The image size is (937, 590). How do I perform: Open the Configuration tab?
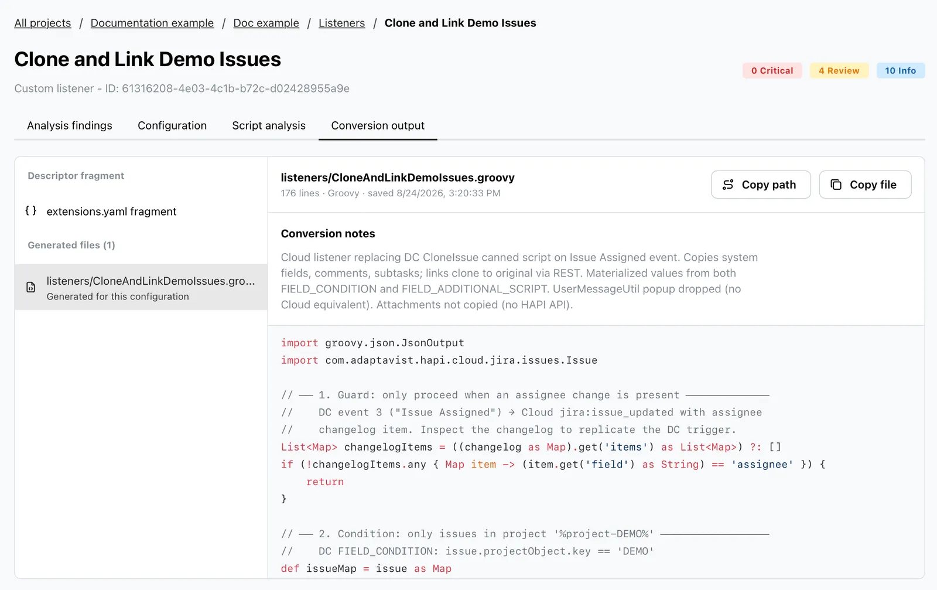pyautogui.click(x=172, y=125)
